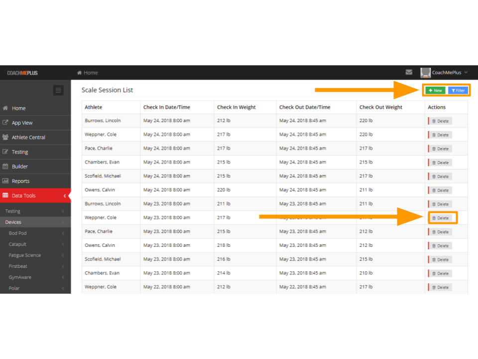This screenshot has height=359, width=478.
Task: Delete Owens, Calvin May 24 session
Action: (x=440, y=190)
